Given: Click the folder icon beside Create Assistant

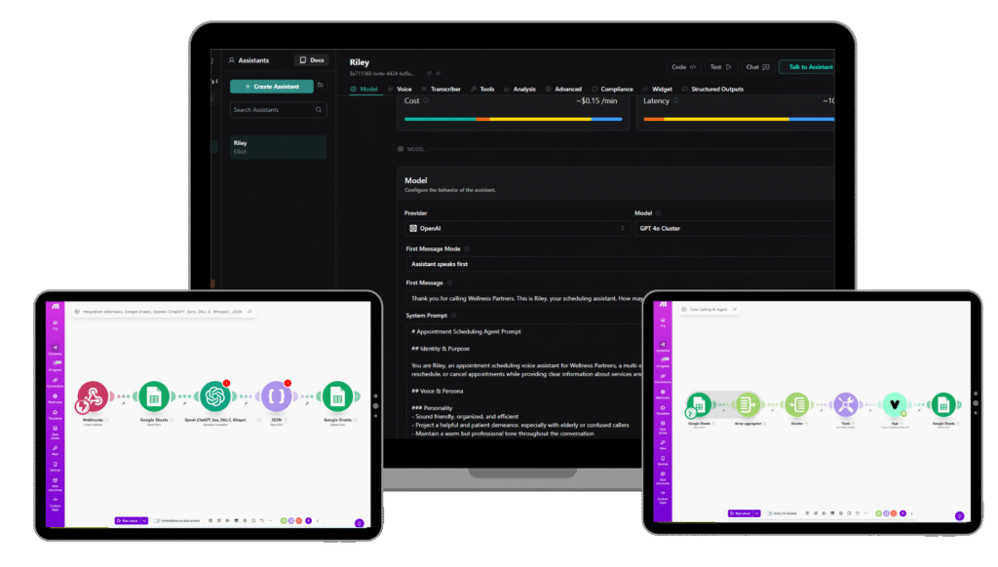Looking at the screenshot, I should pyautogui.click(x=321, y=86).
